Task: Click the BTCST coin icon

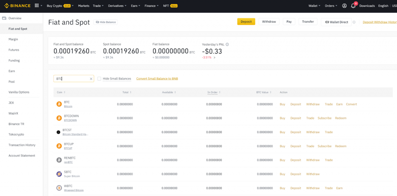Action: [58, 132]
